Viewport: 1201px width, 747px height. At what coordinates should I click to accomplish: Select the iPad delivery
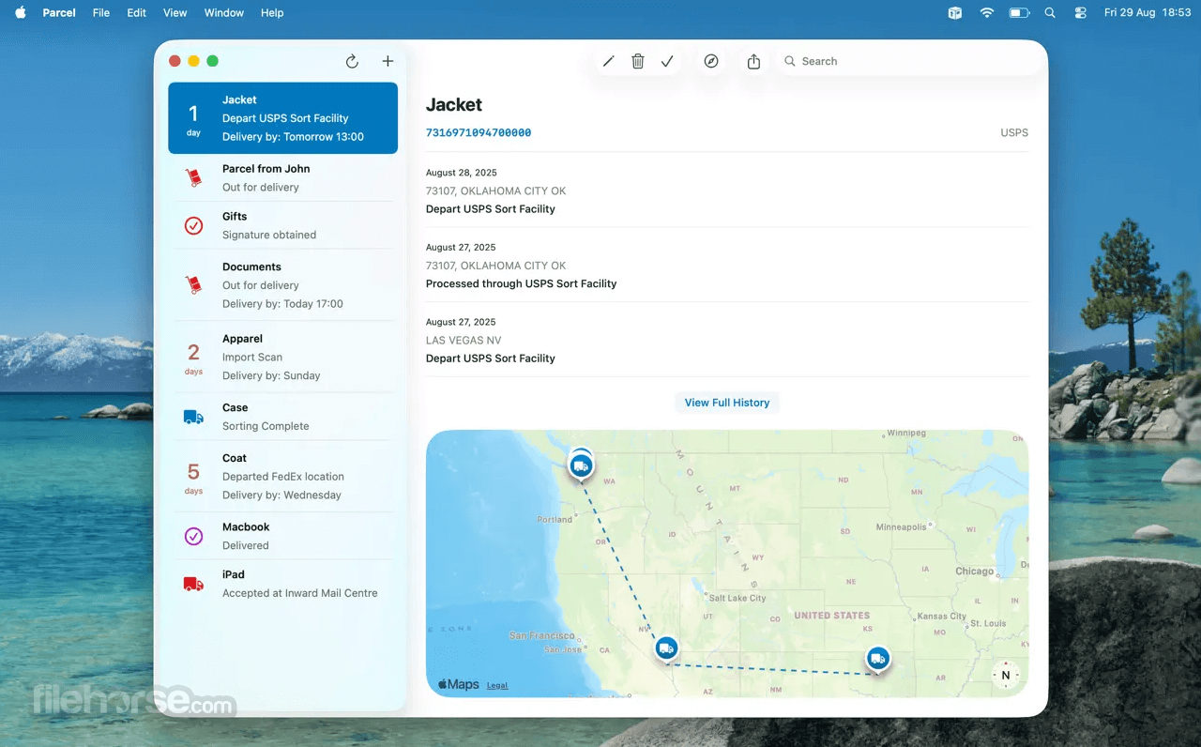click(282, 584)
